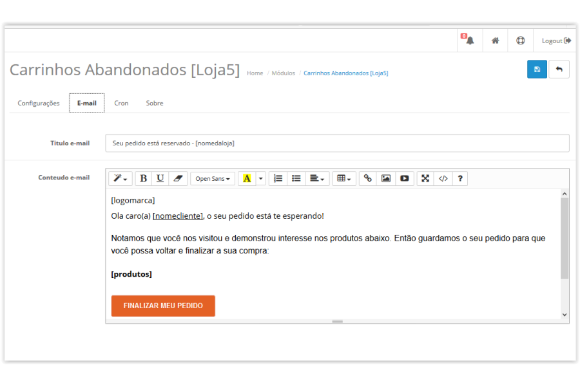Open the Open Sans font dropdown
The width and height of the screenshot is (580, 386).
pos(213,178)
